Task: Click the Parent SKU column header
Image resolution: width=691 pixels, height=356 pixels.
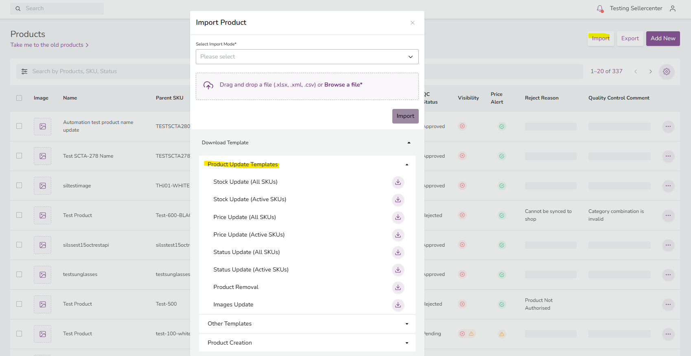Action: 170,98
